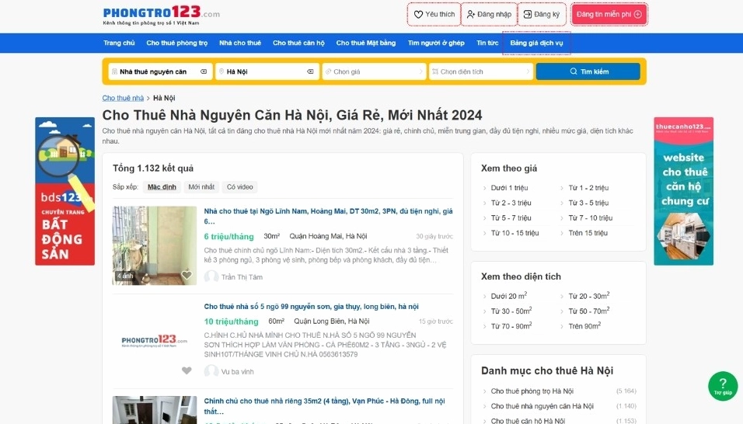Open the Vạn Phúc listing thumbnail
The height and width of the screenshot is (424, 743).
click(155, 410)
